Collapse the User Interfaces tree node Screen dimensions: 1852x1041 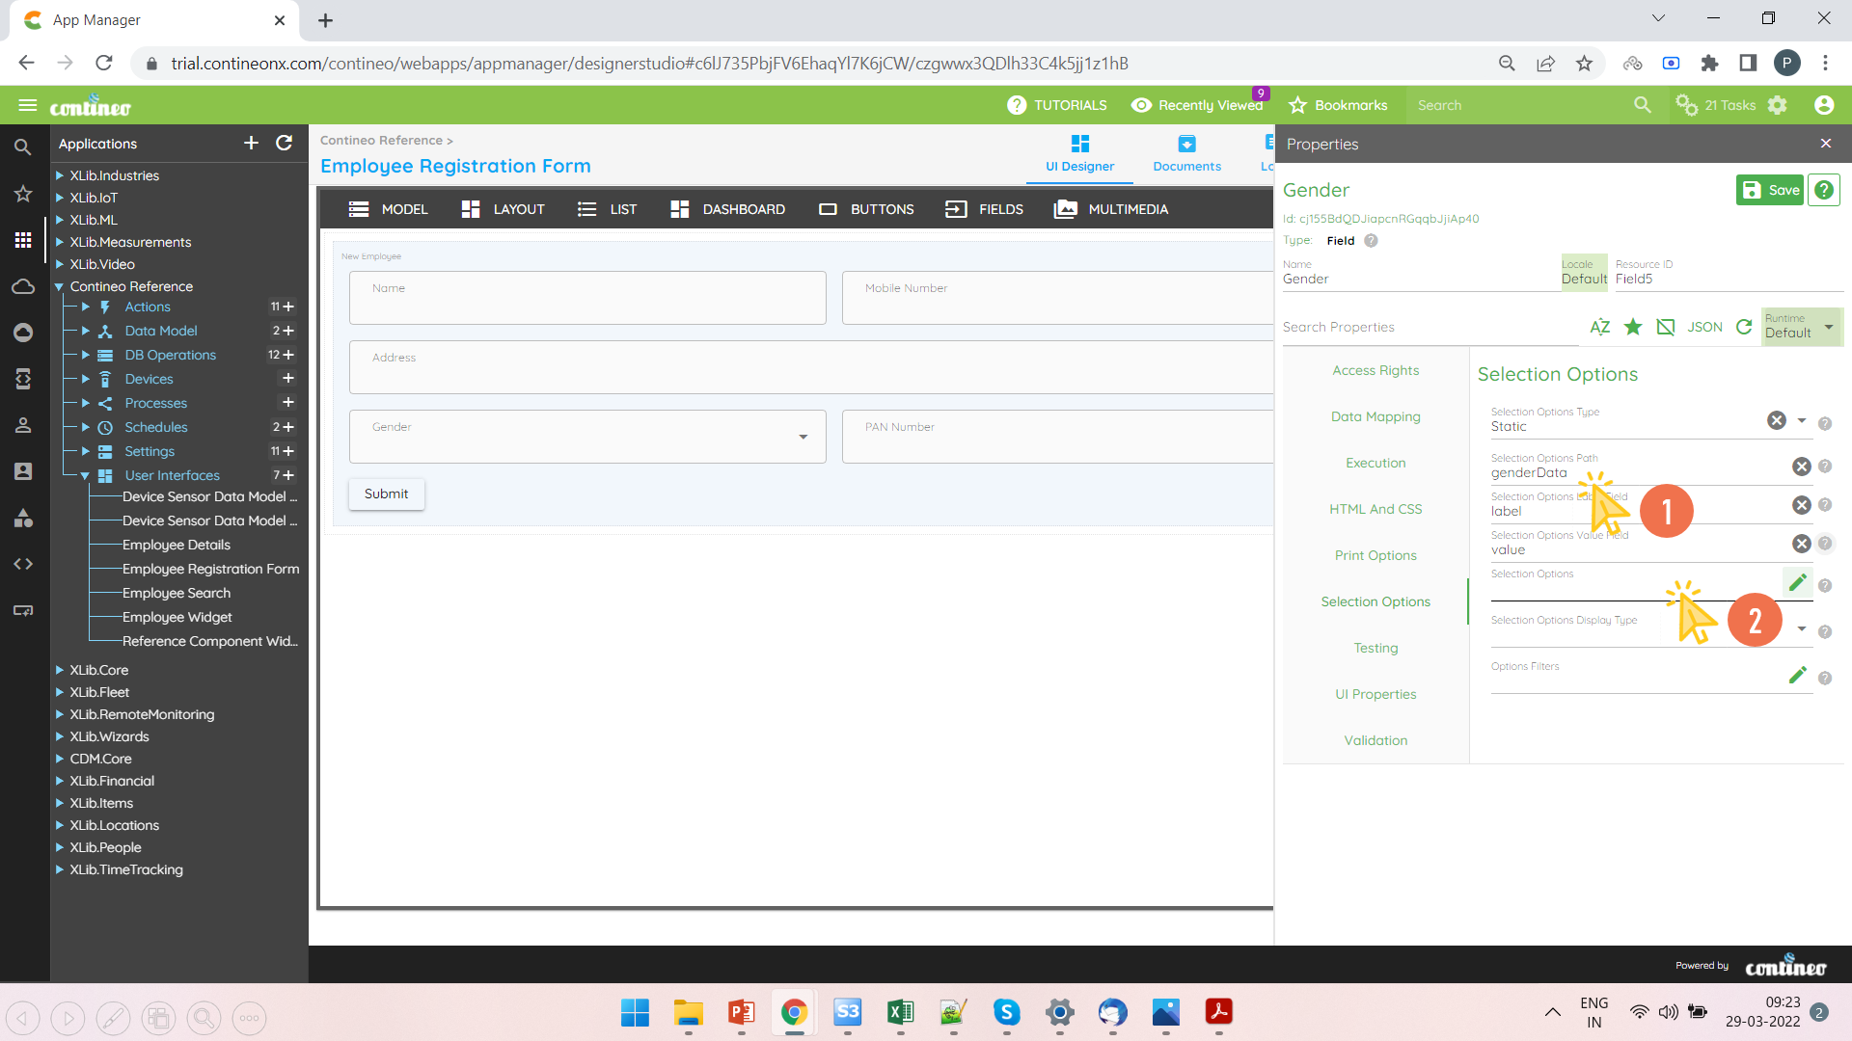coord(83,475)
